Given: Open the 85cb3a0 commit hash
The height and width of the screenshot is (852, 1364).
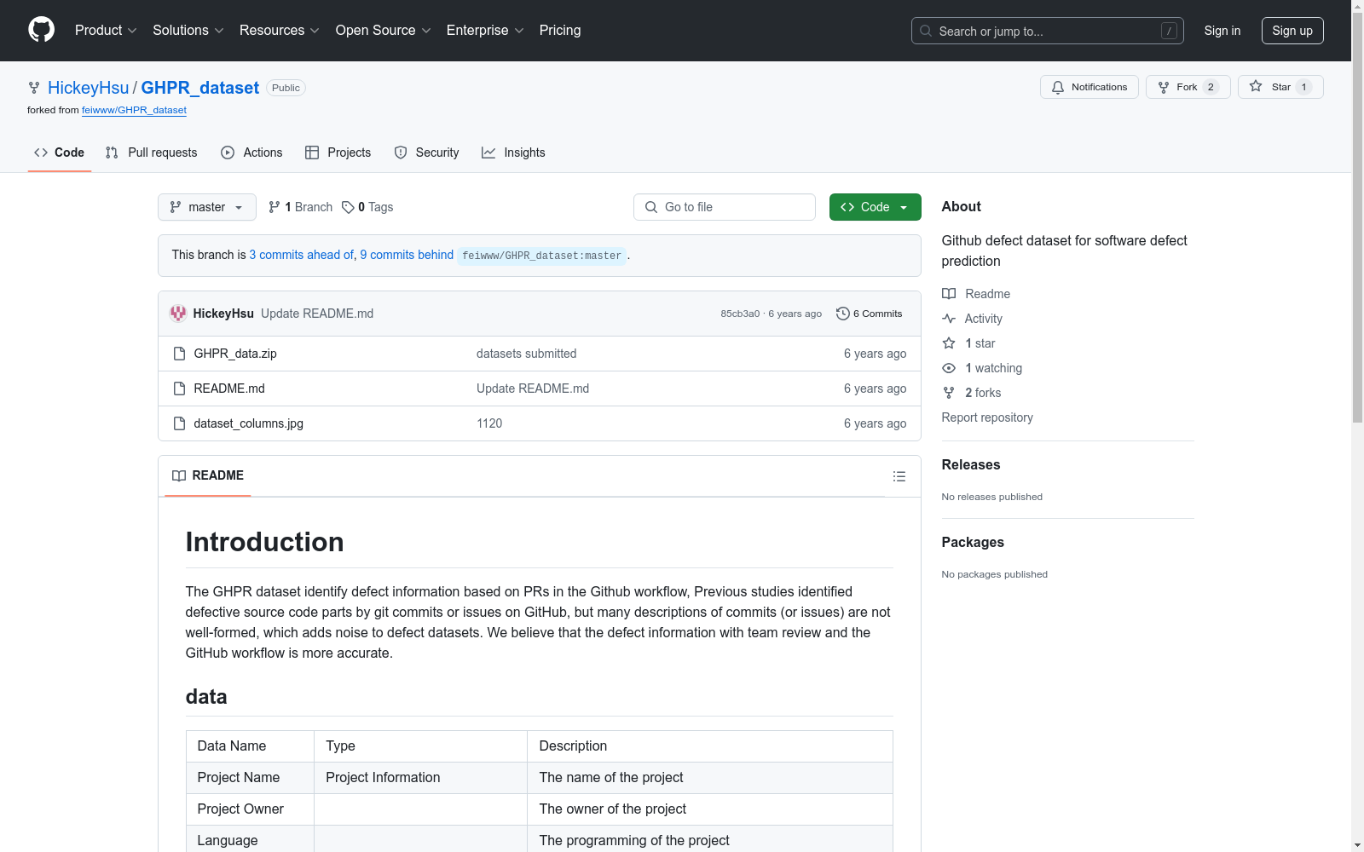Looking at the screenshot, I should click(740, 314).
